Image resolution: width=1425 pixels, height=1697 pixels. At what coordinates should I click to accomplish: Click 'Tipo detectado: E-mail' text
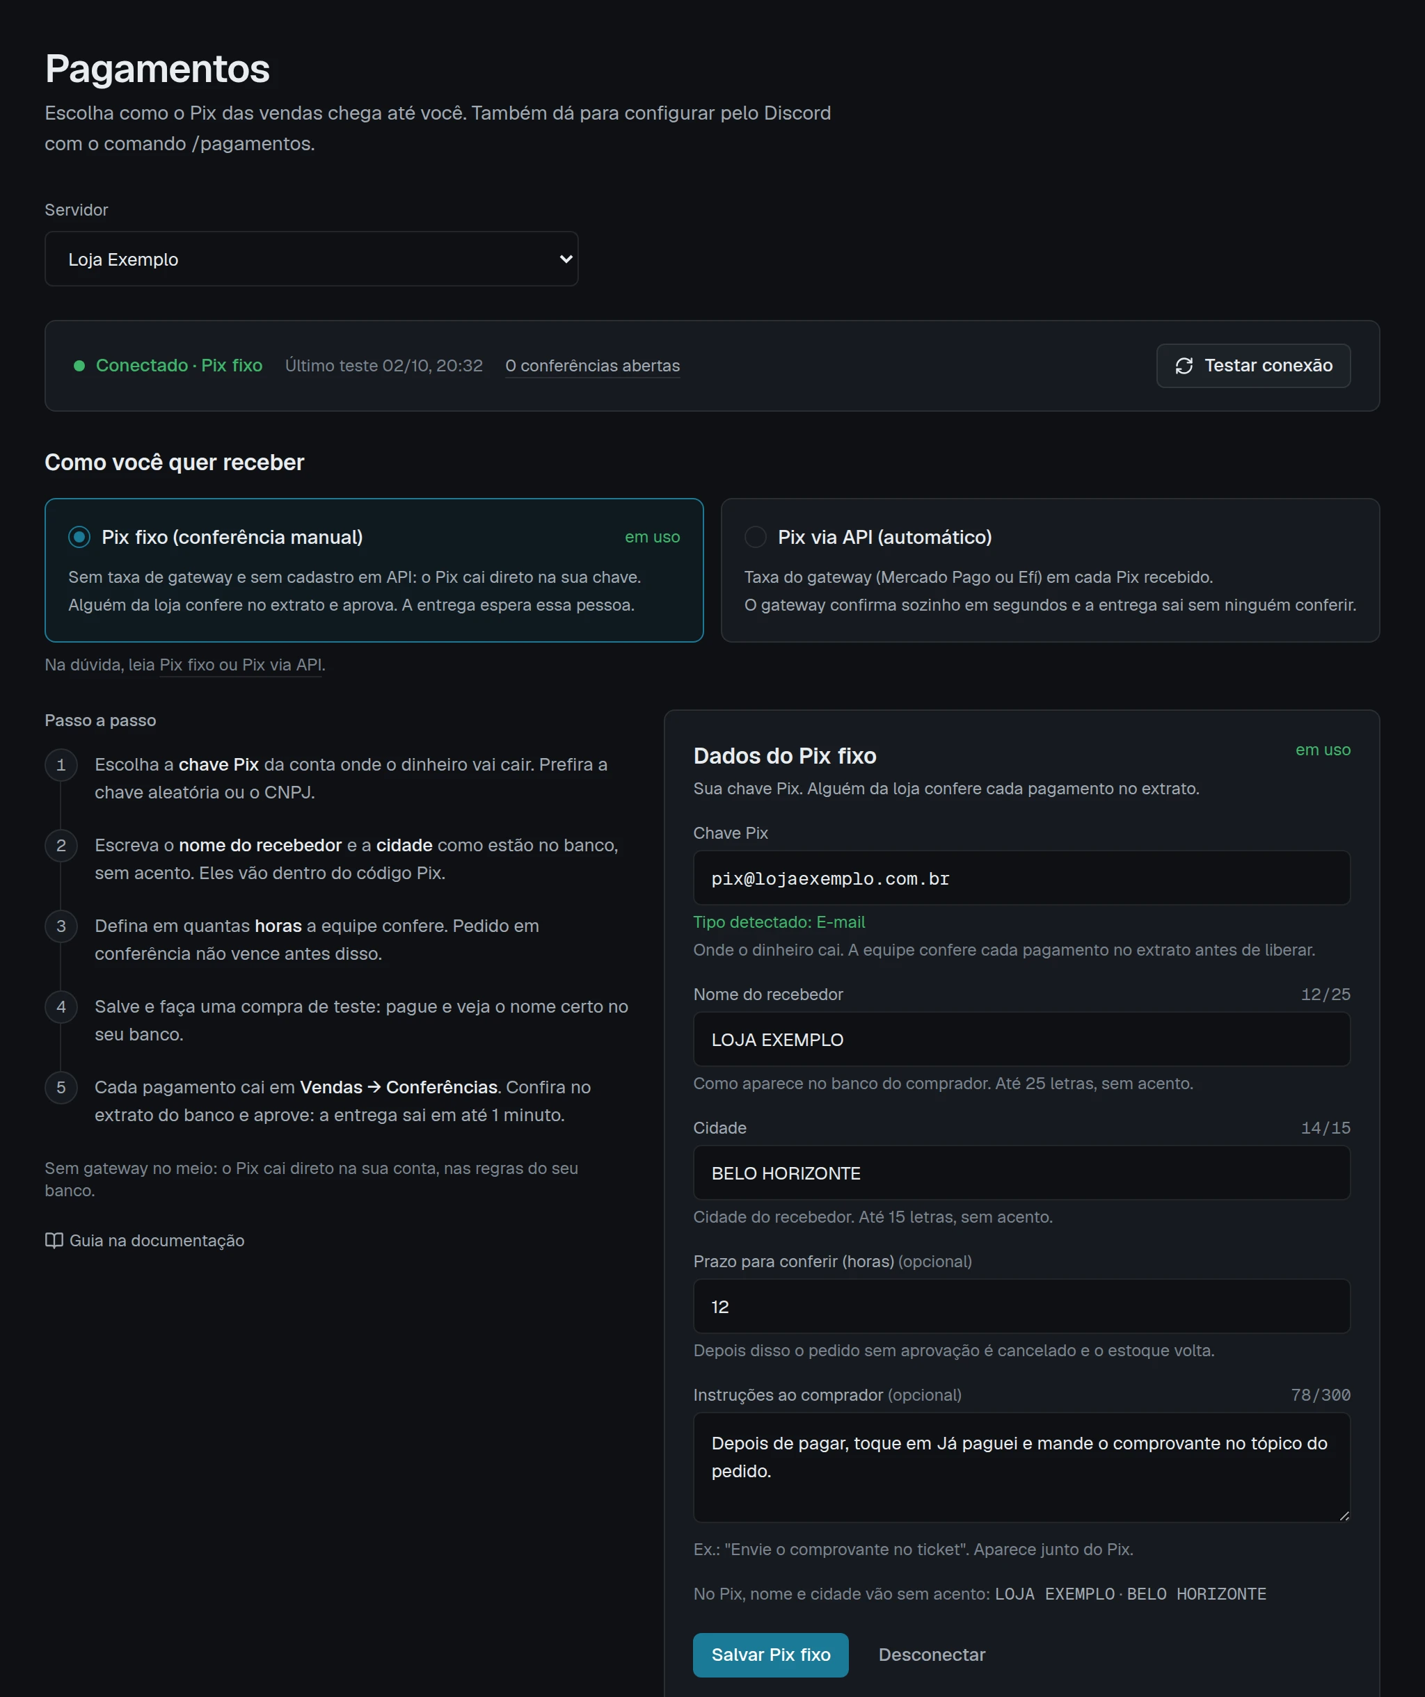(x=779, y=923)
